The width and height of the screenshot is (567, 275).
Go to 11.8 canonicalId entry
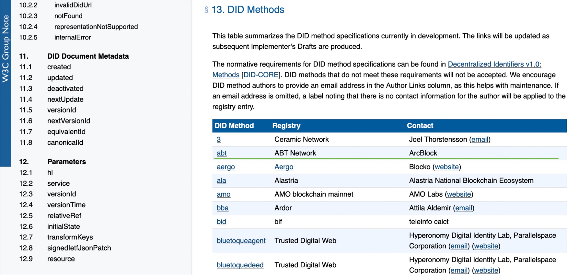click(x=65, y=142)
